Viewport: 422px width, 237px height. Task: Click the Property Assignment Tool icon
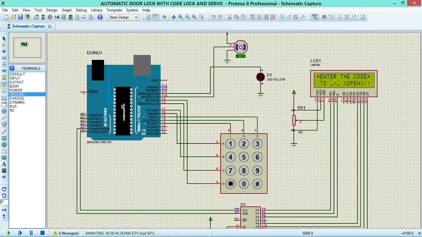point(331,17)
